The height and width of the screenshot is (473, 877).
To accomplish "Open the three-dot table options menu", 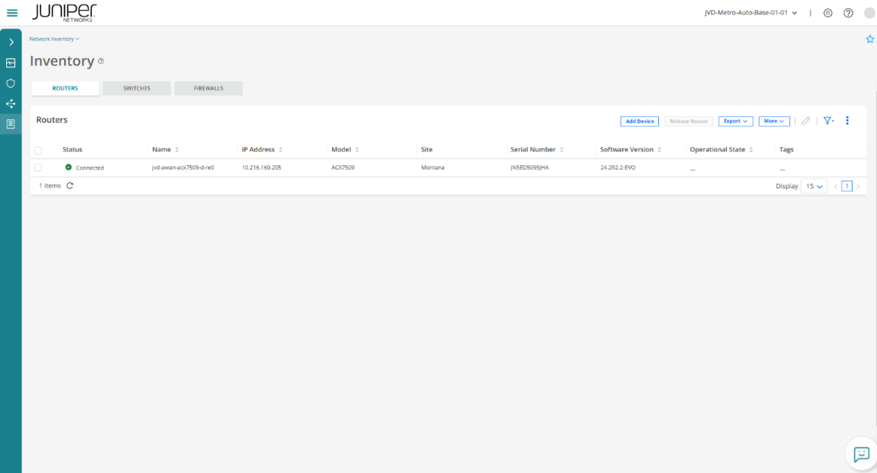I will 847,120.
